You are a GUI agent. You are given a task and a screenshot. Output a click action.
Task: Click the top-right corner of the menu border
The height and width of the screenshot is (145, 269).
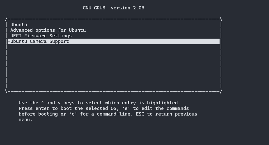[221, 19]
